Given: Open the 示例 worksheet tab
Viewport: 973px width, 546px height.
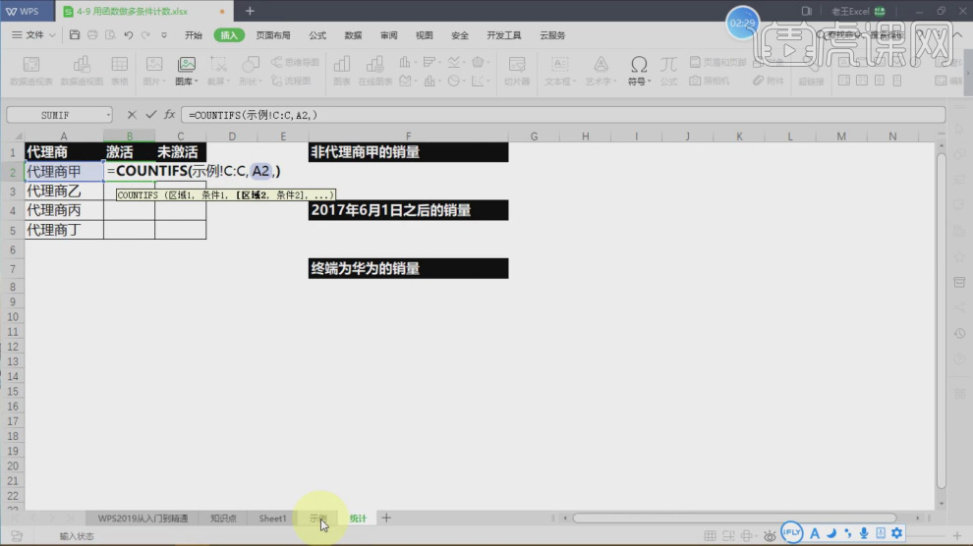Looking at the screenshot, I should (317, 519).
